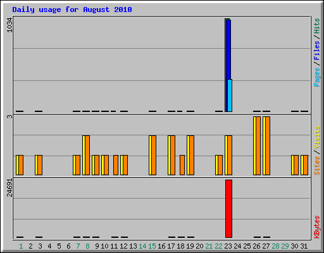Screen dimensions: 324x253
Task: Click day label 30 on the x-axis
Action: click(294, 246)
